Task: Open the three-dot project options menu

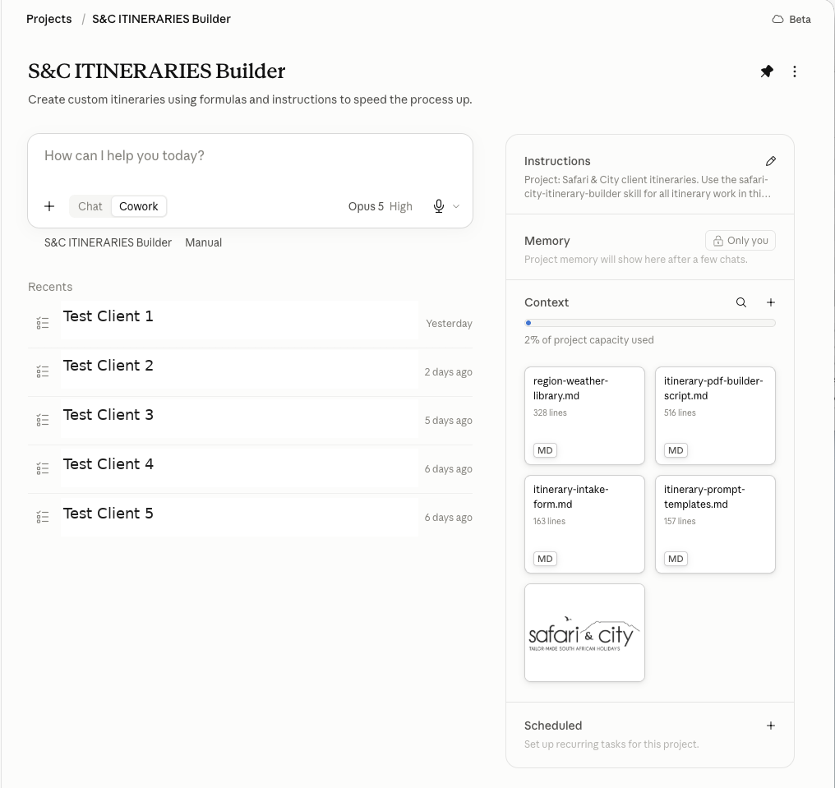Action: (795, 71)
